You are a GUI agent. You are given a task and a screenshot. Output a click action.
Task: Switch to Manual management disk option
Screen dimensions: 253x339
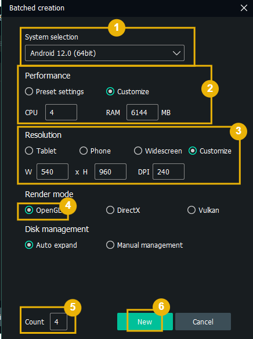click(x=144, y=245)
